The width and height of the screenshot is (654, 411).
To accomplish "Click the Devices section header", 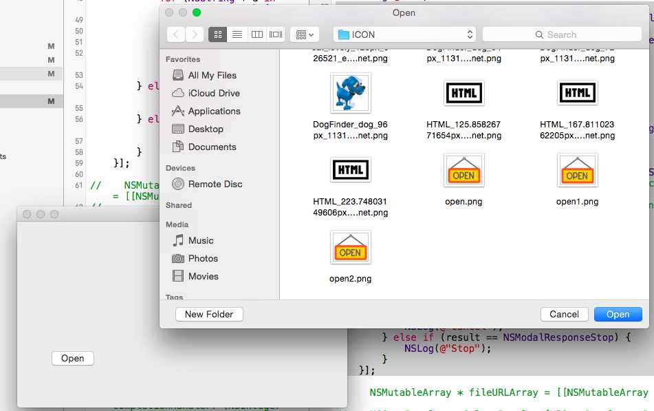I will point(180,168).
